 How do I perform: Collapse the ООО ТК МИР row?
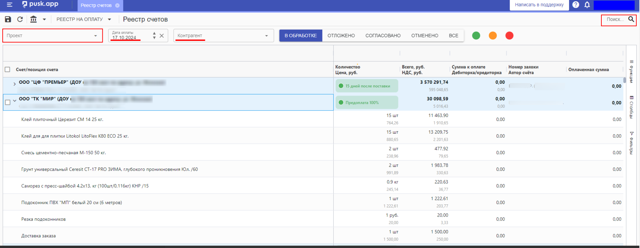coord(14,100)
